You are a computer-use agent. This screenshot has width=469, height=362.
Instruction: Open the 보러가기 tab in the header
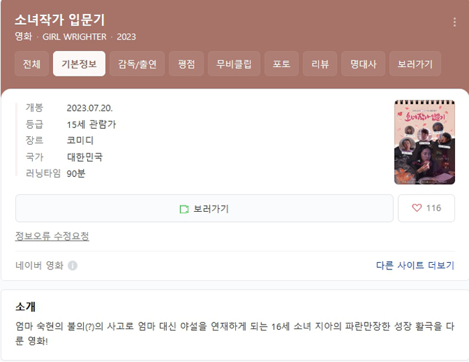click(415, 64)
